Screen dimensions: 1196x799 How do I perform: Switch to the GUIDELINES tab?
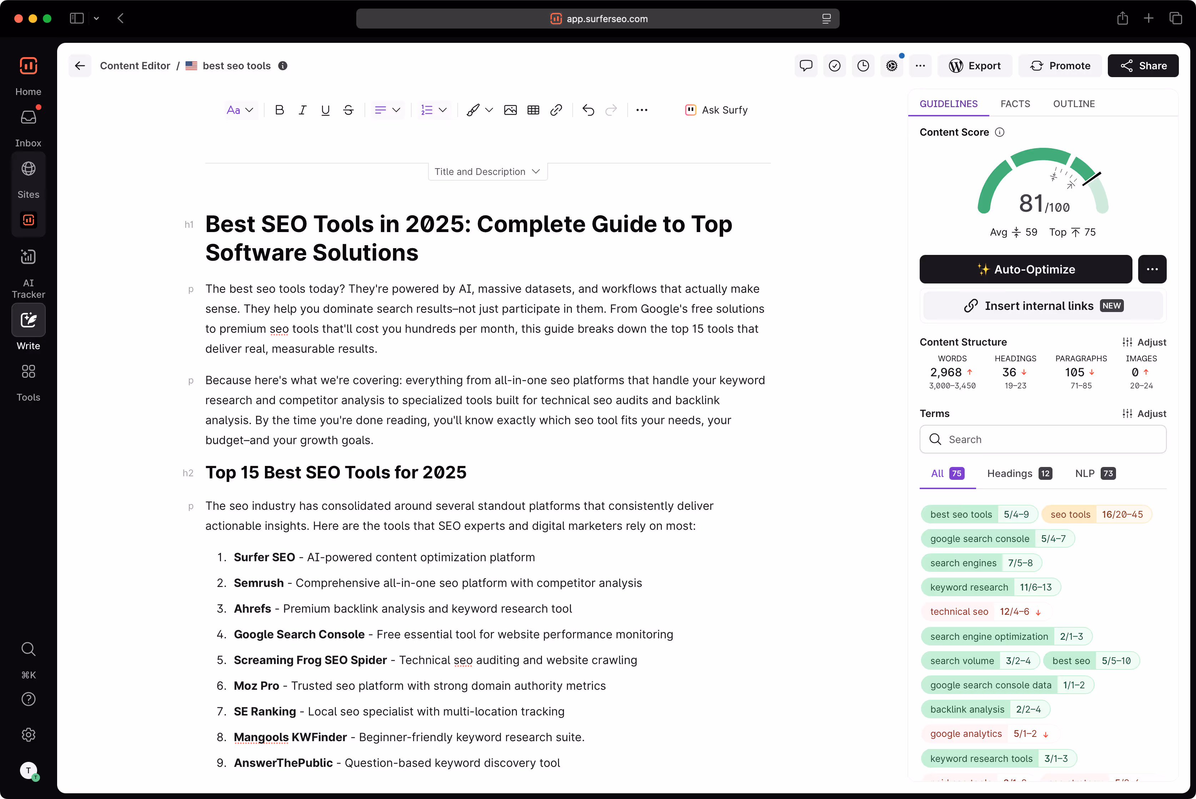click(948, 104)
